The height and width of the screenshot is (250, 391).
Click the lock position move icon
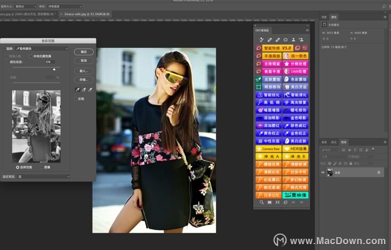340,164
